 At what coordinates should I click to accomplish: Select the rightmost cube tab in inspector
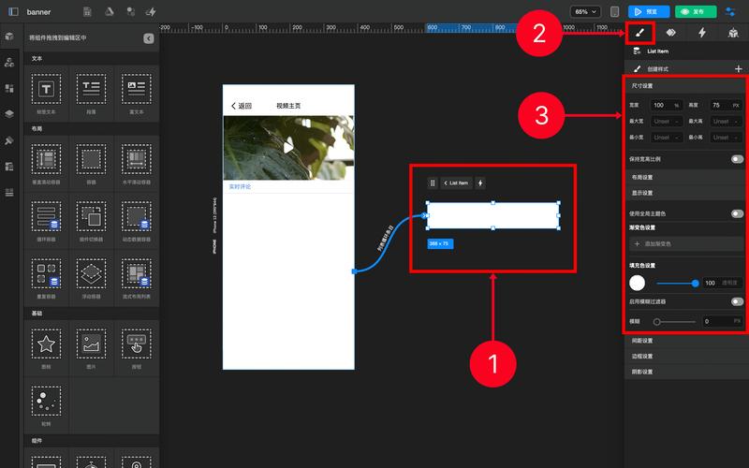(x=733, y=33)
